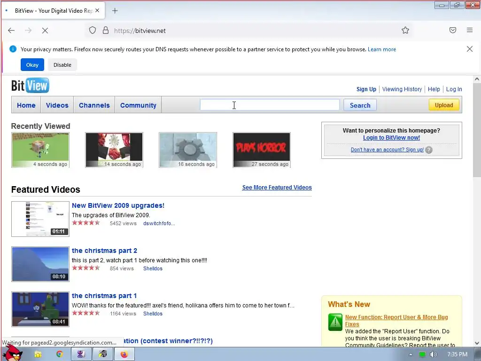Click the page scrollbar down arrow

tap(477, 343)
